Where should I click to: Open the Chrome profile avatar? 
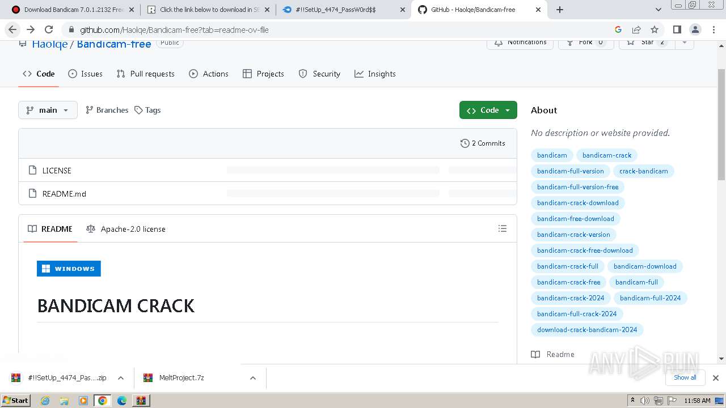point(695,29)
